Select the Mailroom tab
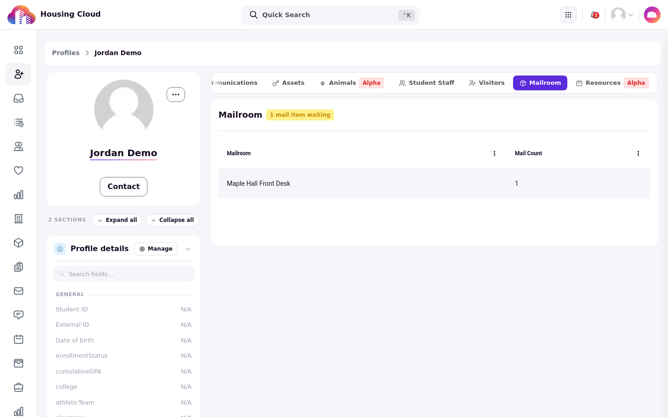The height and width of the screenshot is (417, 668). pos(540,83)
